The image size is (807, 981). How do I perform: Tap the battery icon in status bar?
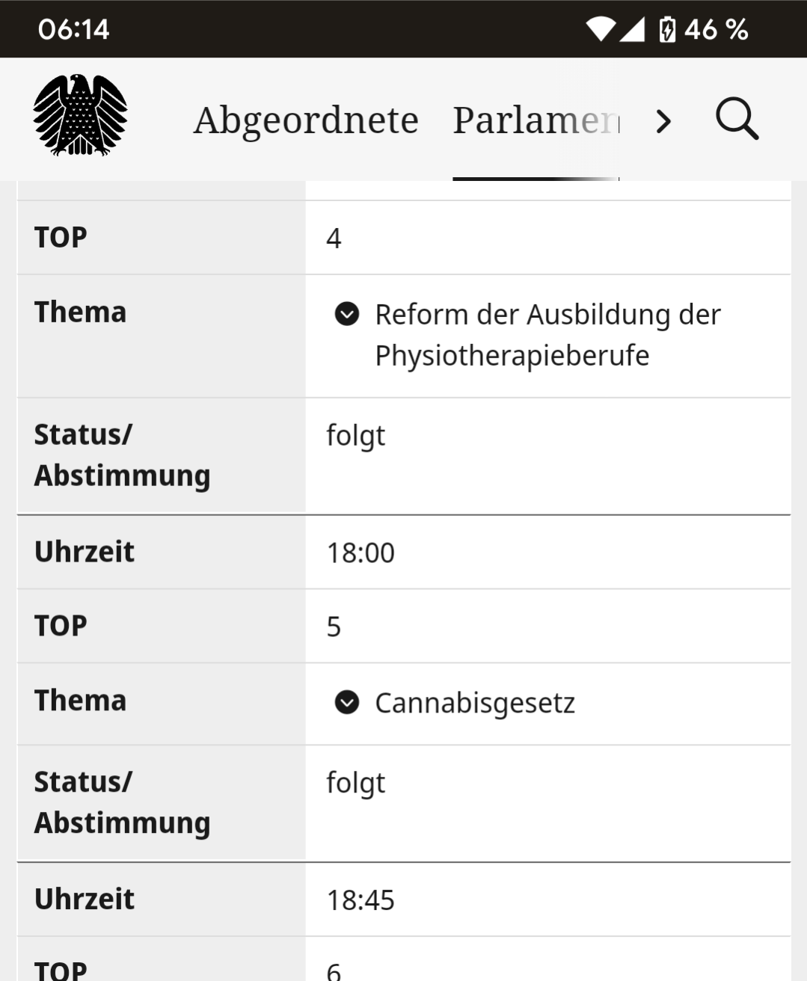(667, 30)
